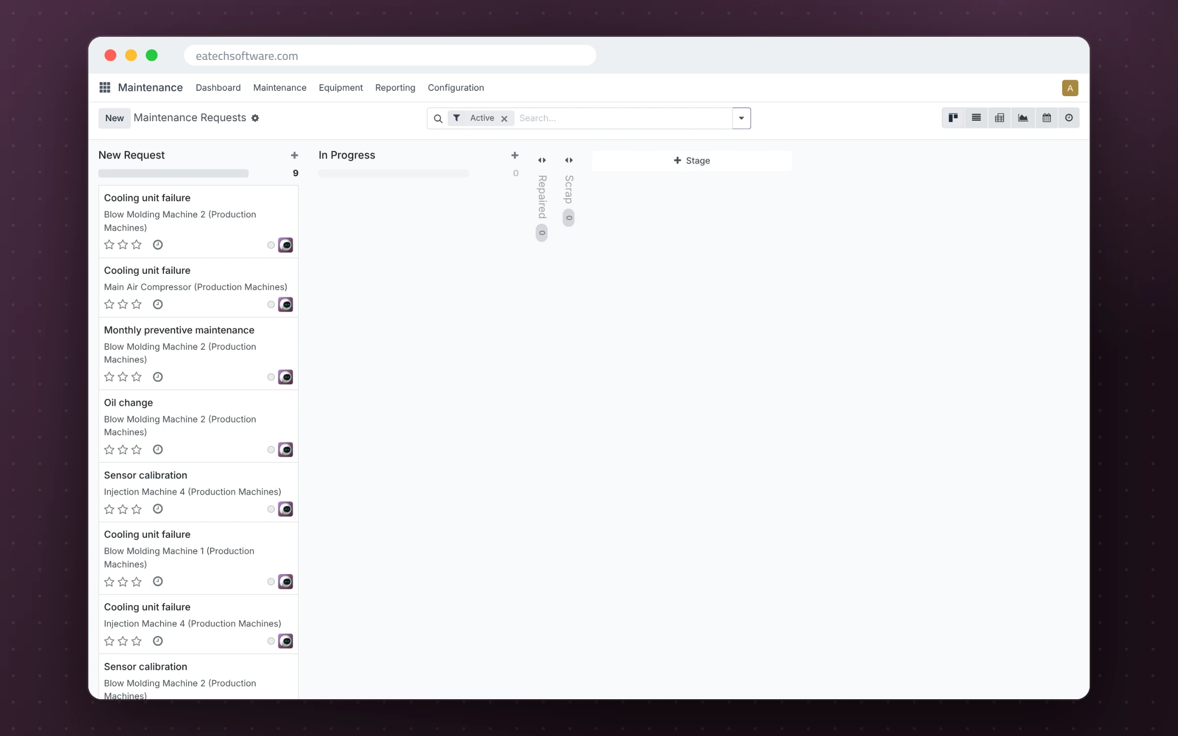Image resolution: width=1178 pixels, height=736 pixels.
Task: Click assignee avatar on Oil change card
Action: pos(286,449)
